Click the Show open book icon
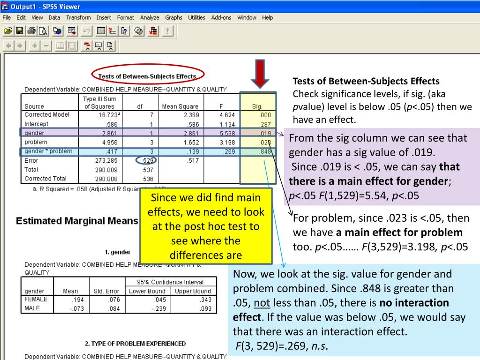 tap(60, 46)
